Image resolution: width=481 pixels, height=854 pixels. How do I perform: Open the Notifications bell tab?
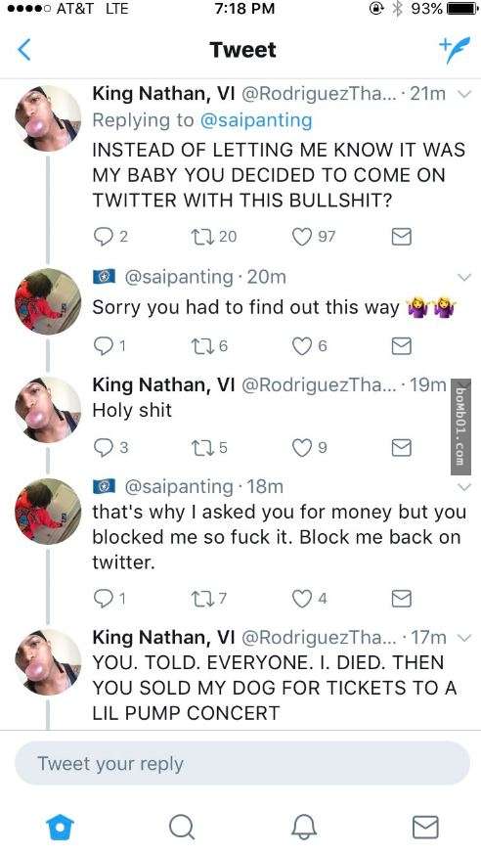point(304,828)
